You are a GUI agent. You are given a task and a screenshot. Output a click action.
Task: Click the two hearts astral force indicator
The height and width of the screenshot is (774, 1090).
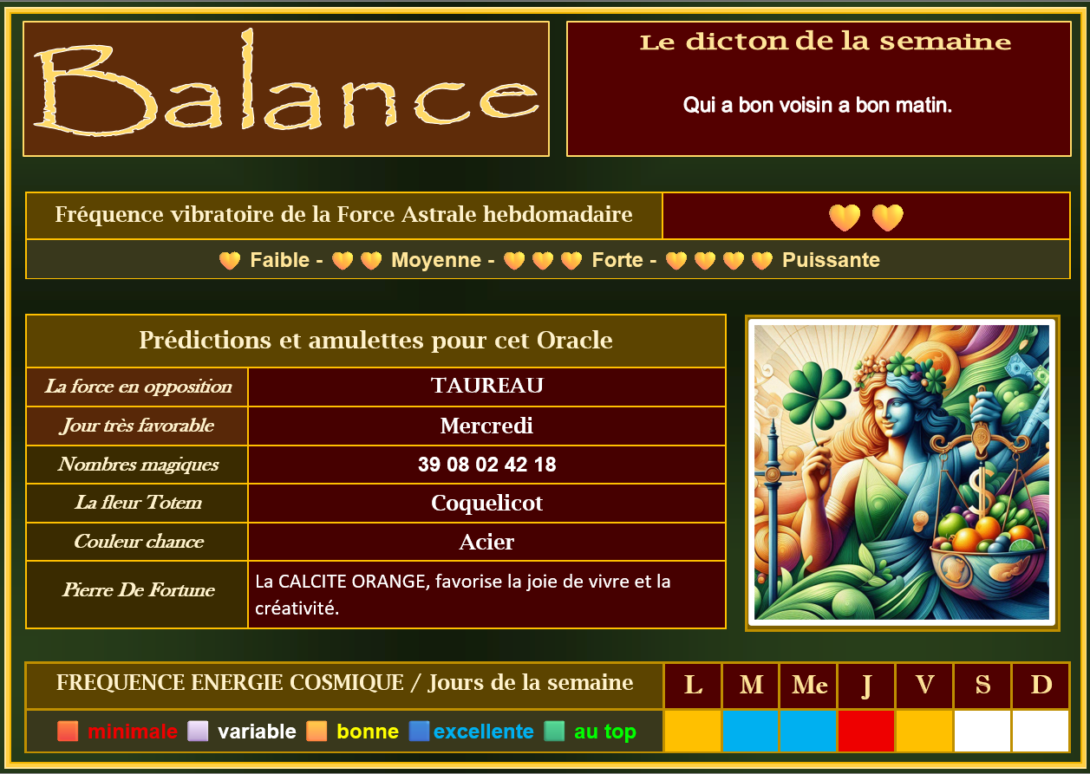pyautogui.click(x=865, y=218)
